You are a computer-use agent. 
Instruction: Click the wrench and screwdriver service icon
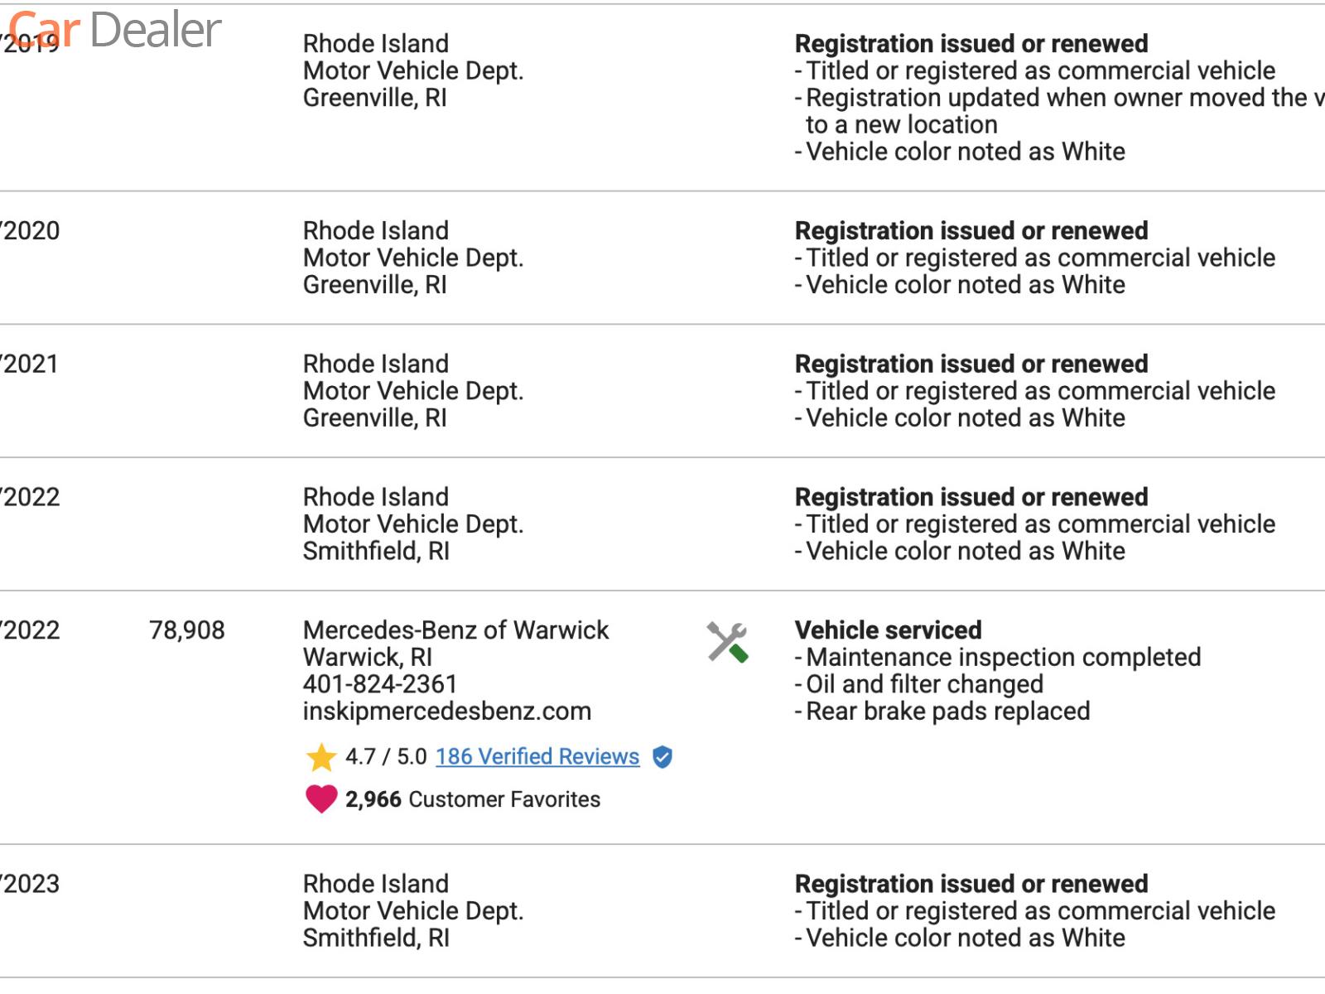pyautogui.click(x=727, y=642)
